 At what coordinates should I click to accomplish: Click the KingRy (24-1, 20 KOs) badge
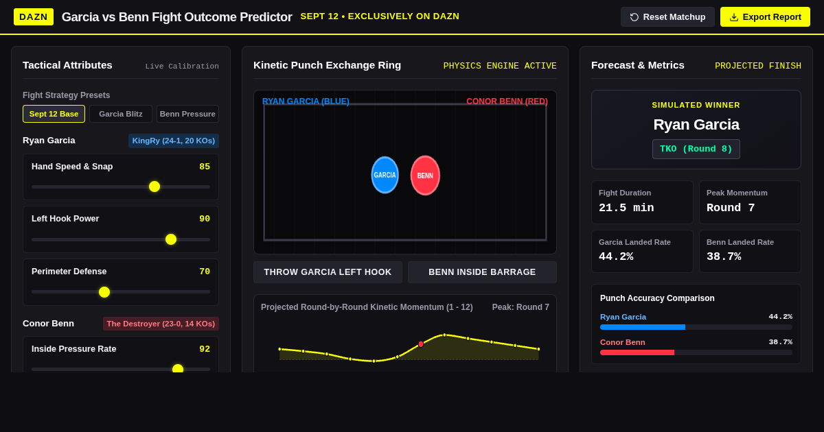point(174,141)
